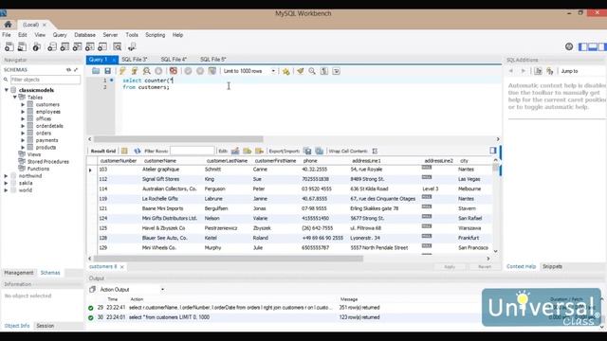
Task: Execute the query with the lightning bolt icon
Action: [122, 71]
